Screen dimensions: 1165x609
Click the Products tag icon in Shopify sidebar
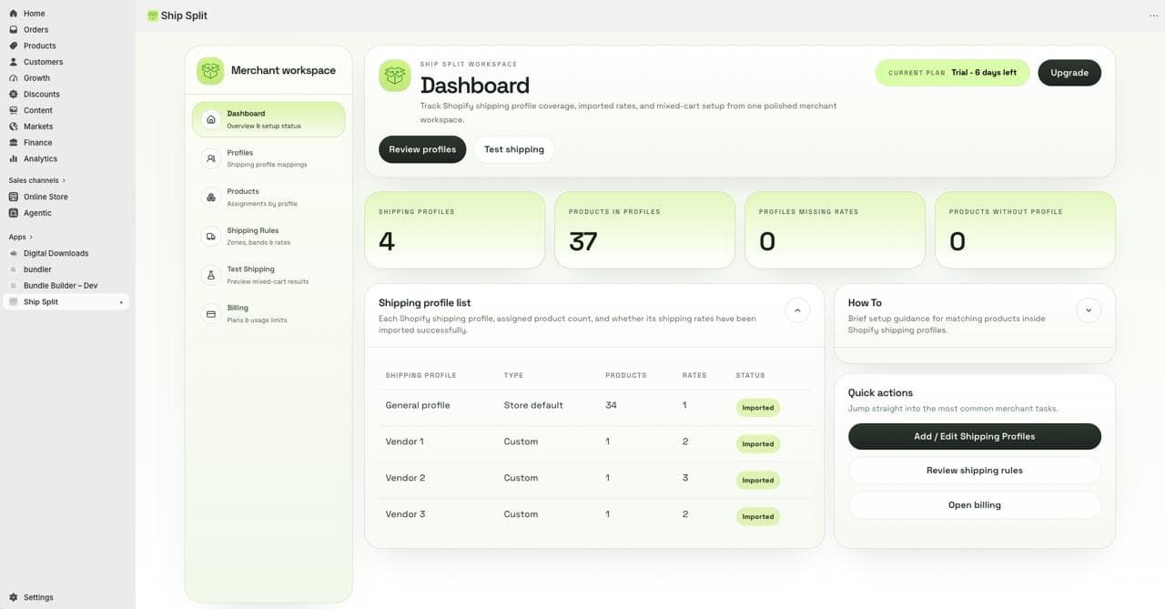click(x=14, y=46)
